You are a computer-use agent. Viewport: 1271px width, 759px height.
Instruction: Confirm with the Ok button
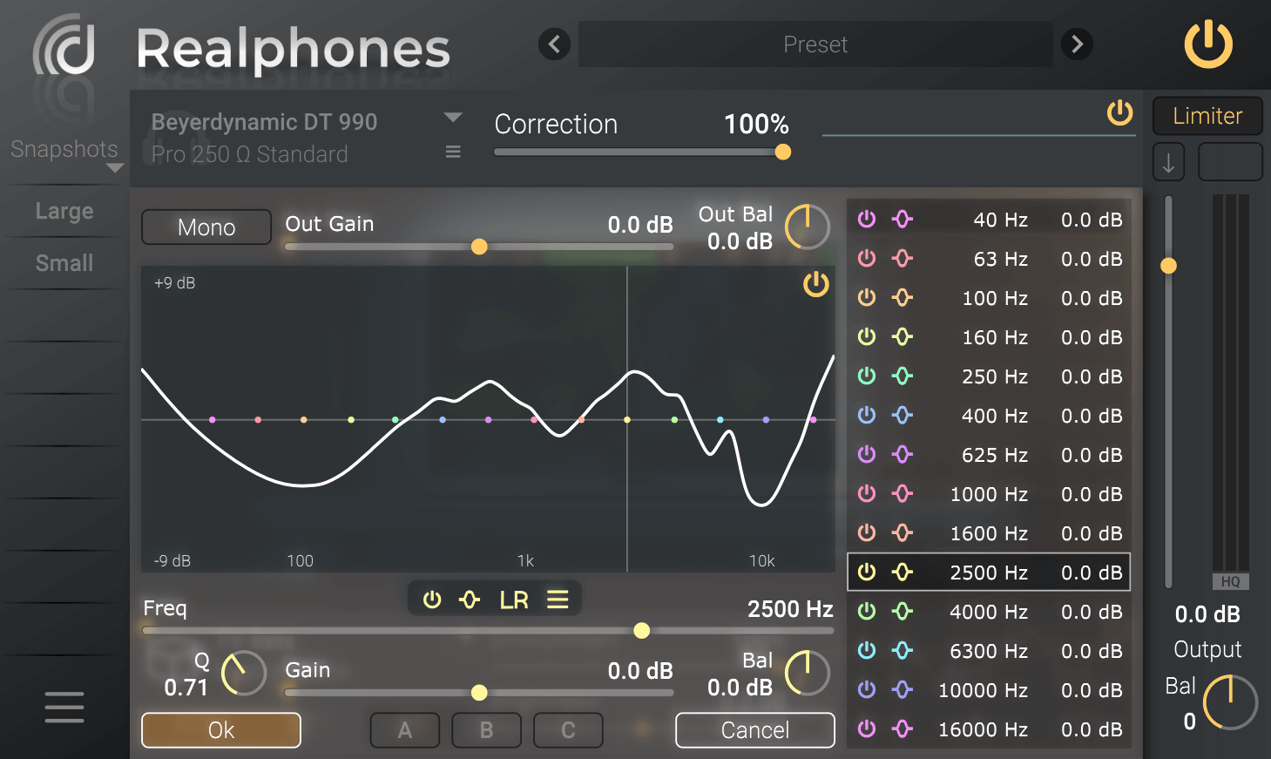[x=221, y=730]
